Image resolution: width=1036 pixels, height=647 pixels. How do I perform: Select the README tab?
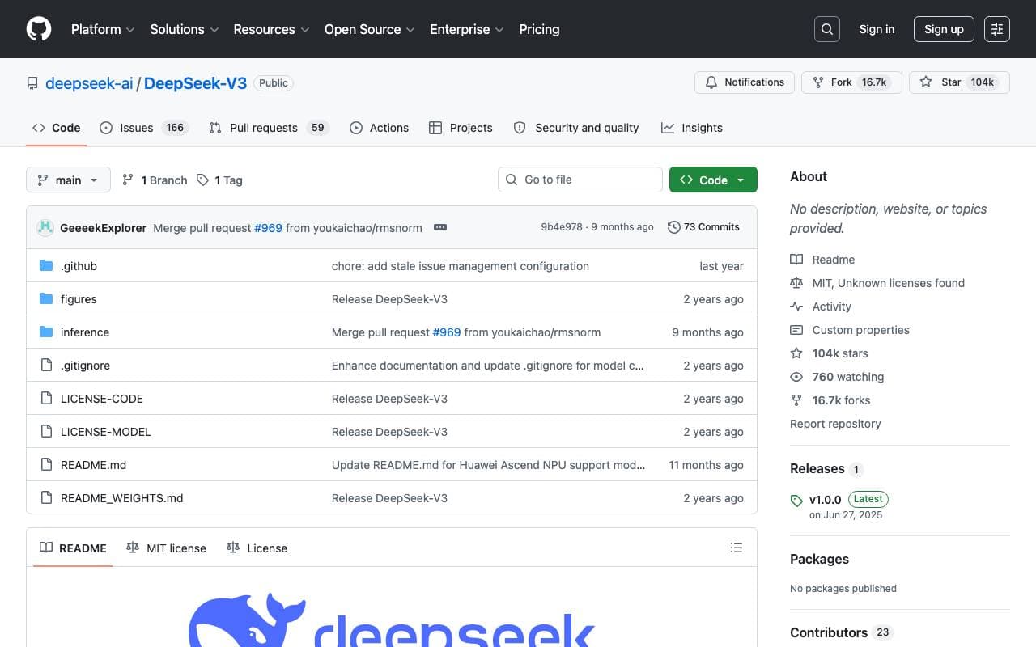pyautogui.click(x=73, y=548)
